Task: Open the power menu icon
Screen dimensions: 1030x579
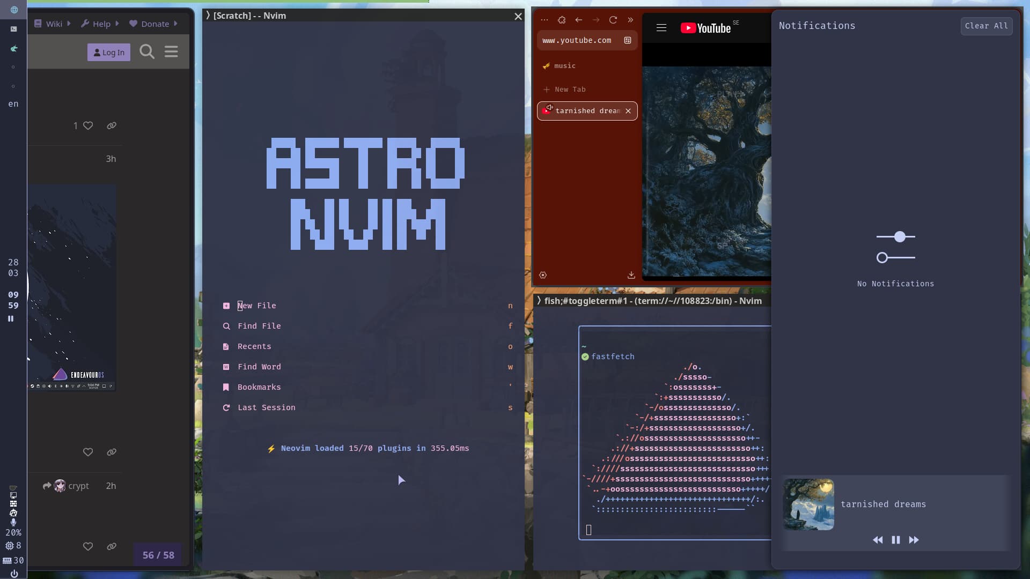Action: tap(13, 574)
